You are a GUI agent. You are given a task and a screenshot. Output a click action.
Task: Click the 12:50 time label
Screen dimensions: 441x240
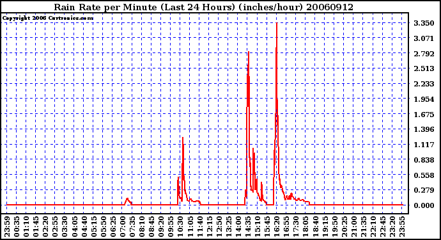(219, 227)
